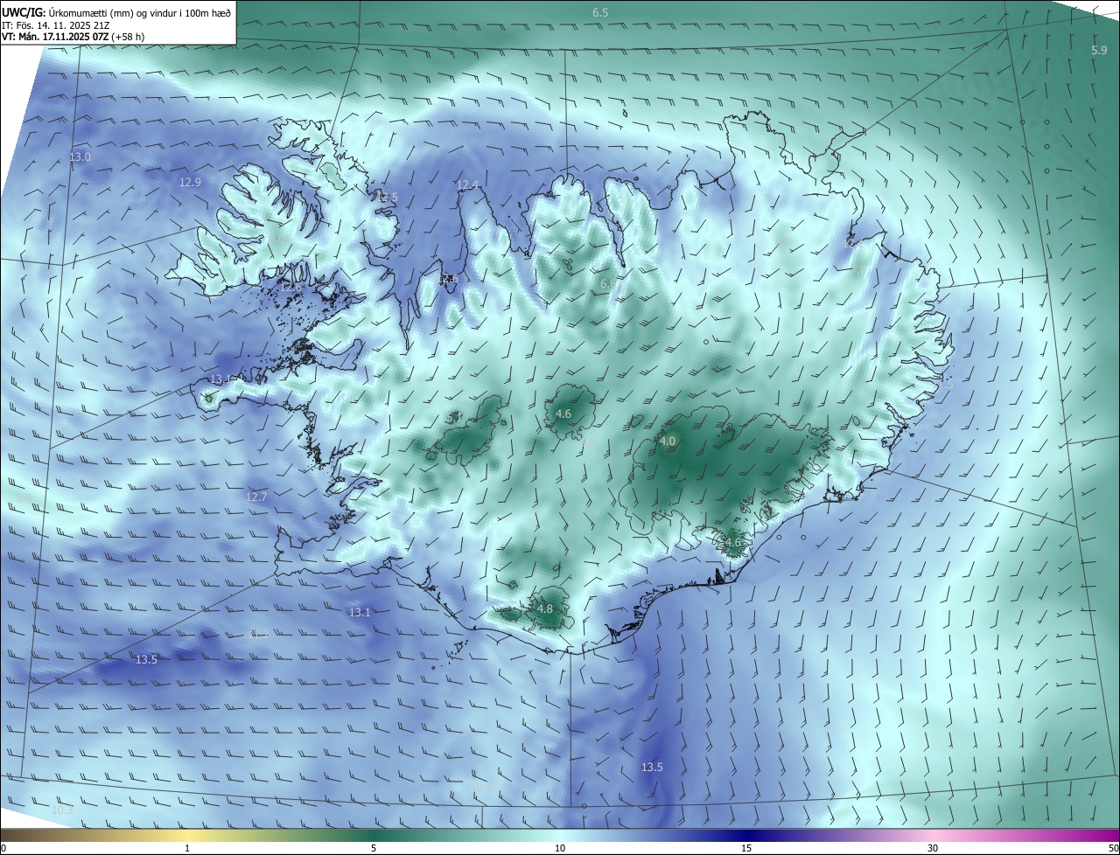Click the 0 tick on the color scale
The image size is (1120, 855).
click(3, 848)
